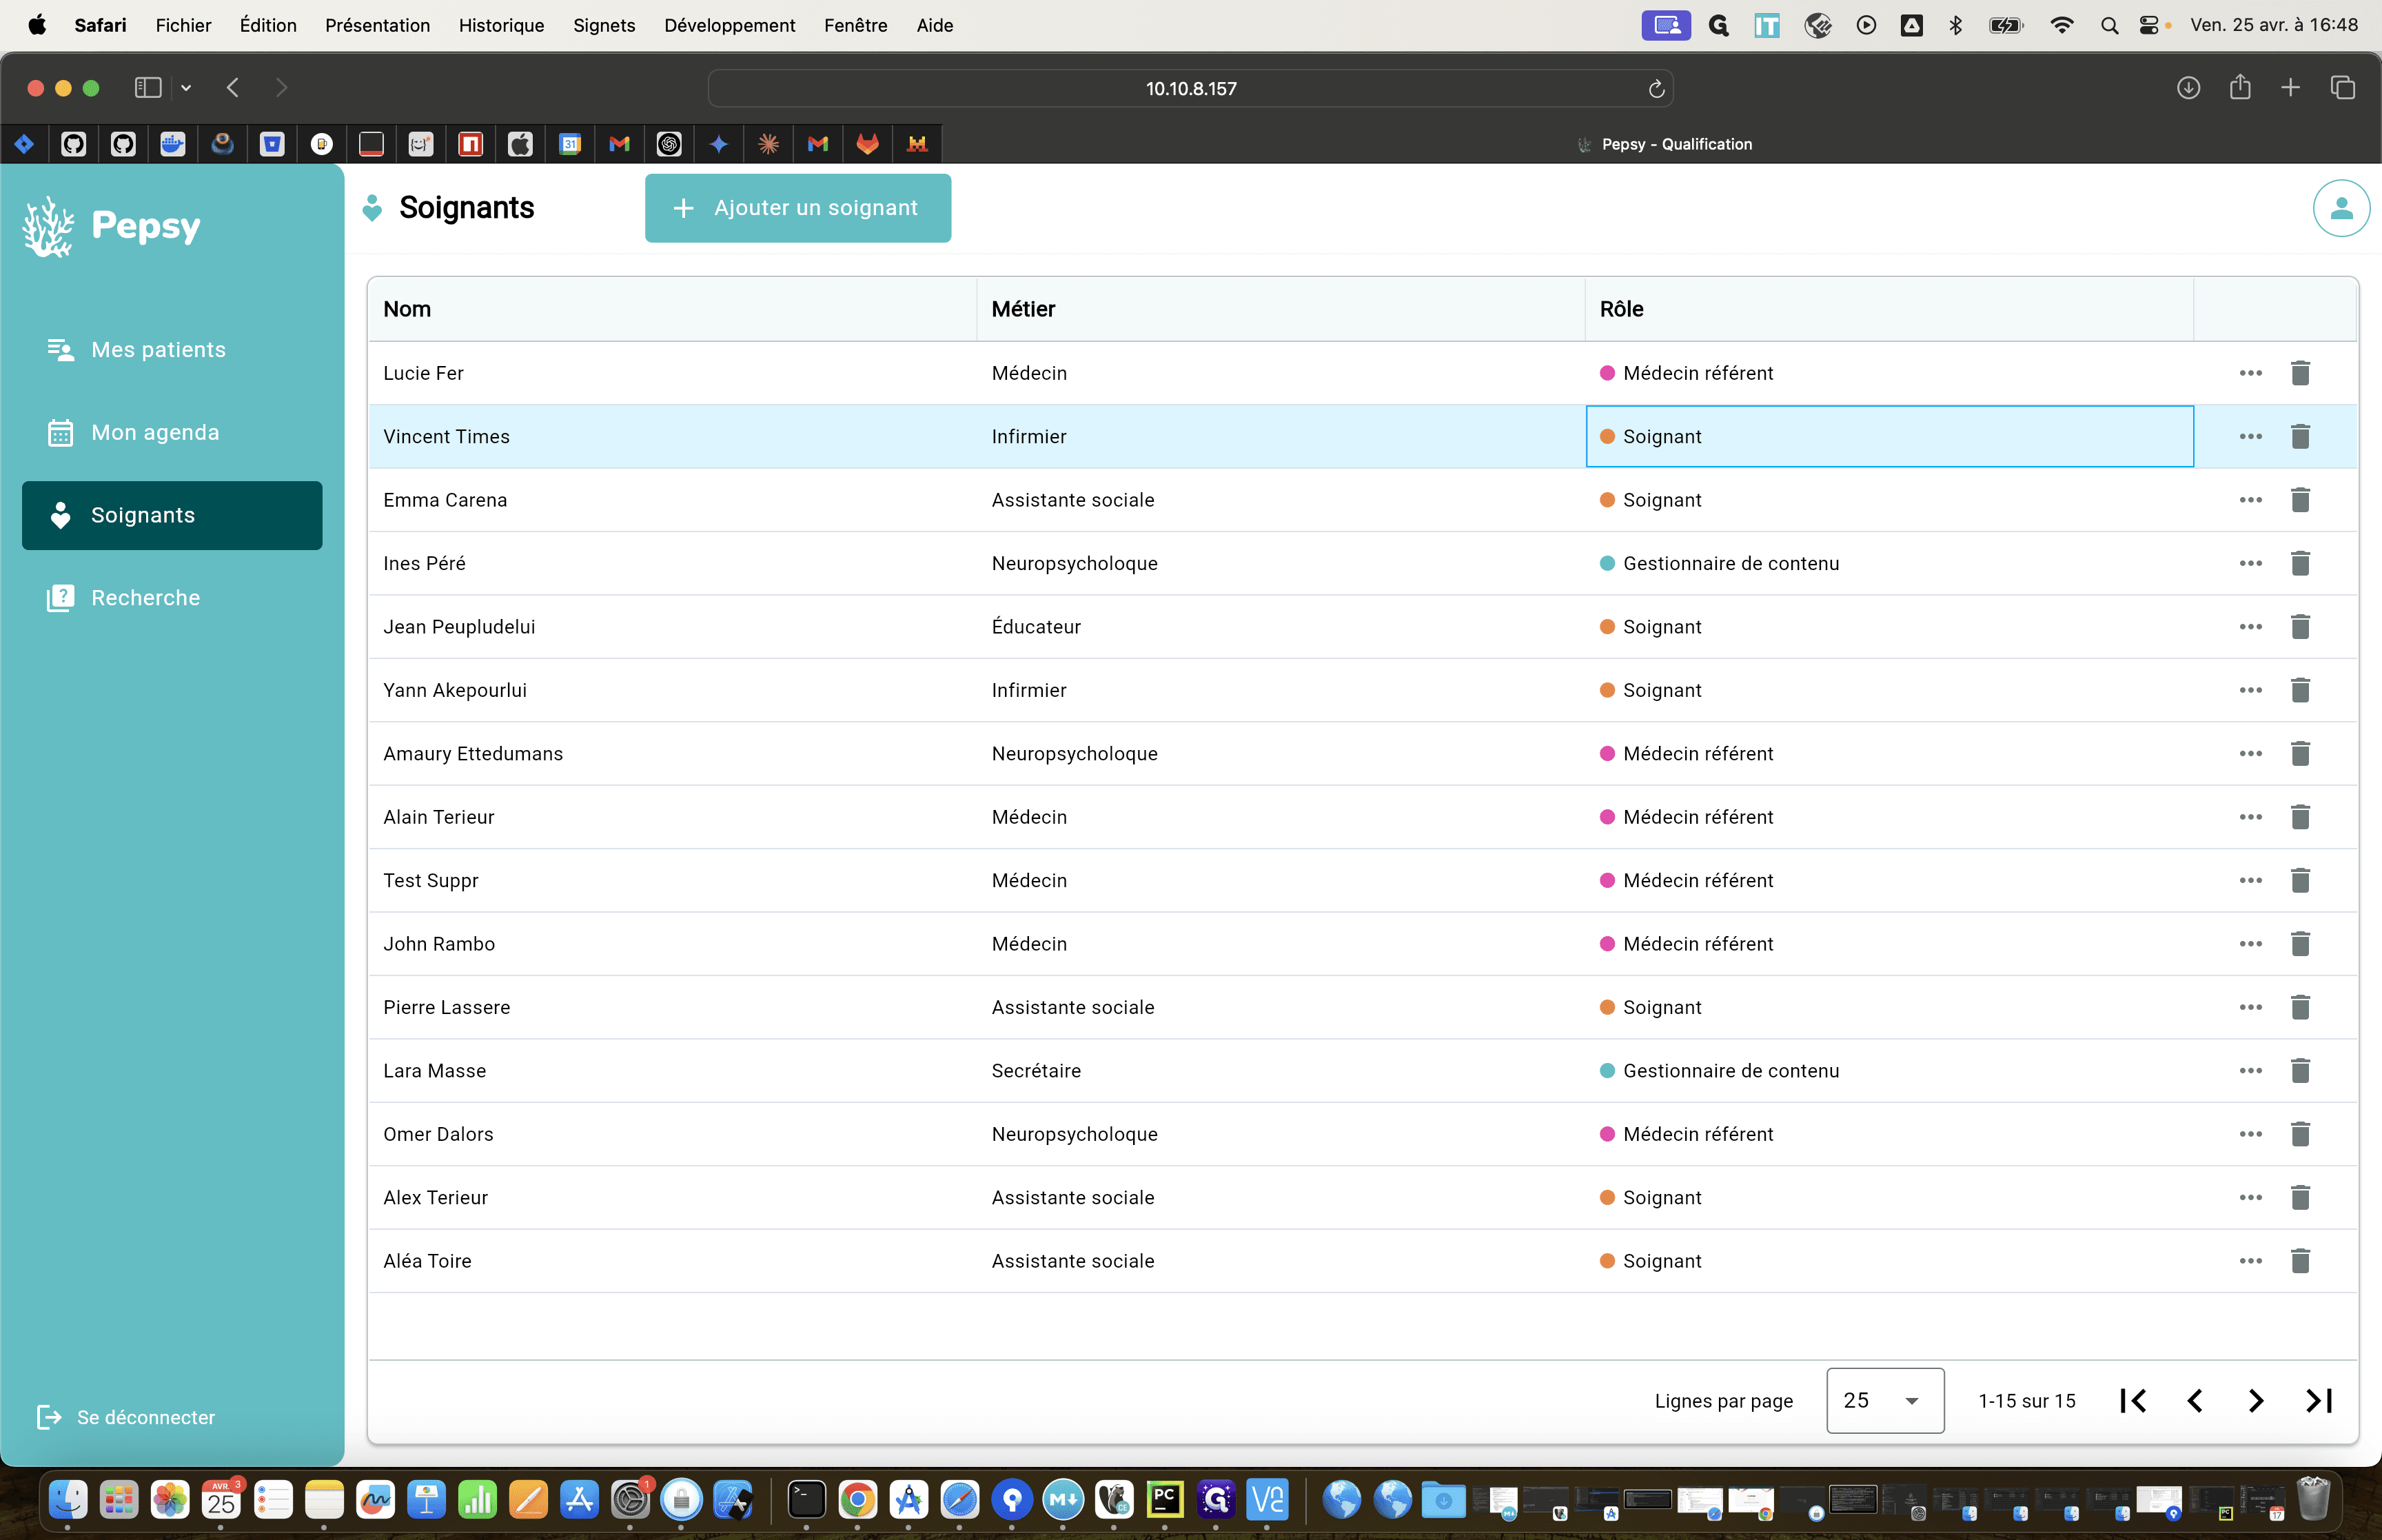2382x1540 pixels.
Task: Open the Safari Historique menu
Action: (502, 25)
